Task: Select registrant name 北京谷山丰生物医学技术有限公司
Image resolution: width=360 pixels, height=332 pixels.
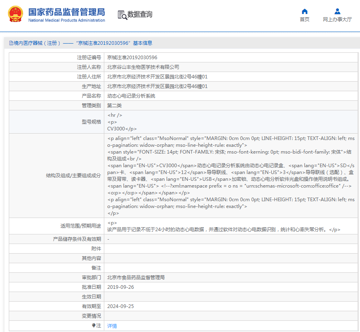Action: tap(143, 67)
